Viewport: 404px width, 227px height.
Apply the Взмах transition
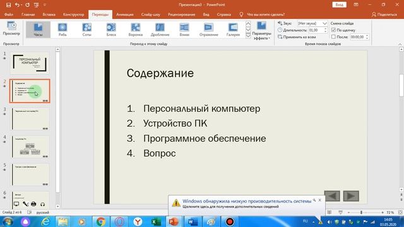pyautogui.click(x=184, y=30)
